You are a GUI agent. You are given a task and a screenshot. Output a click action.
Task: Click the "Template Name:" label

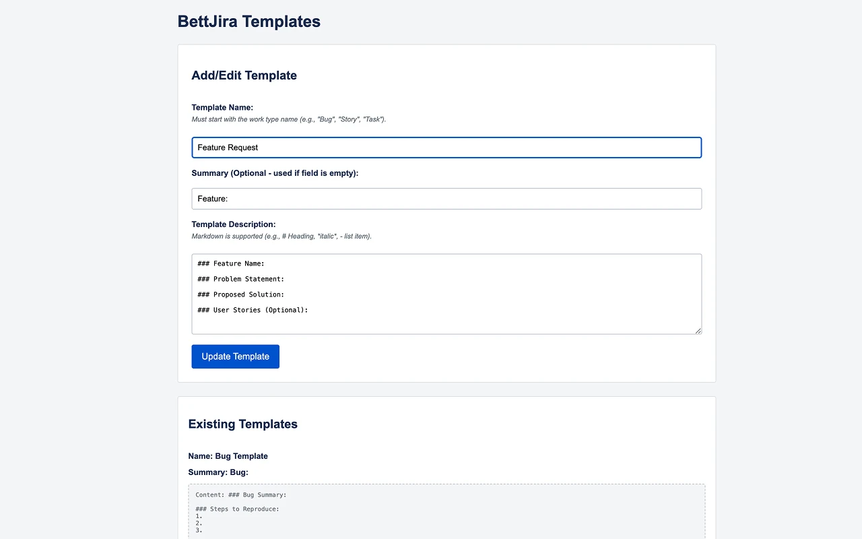coord(222,107)
